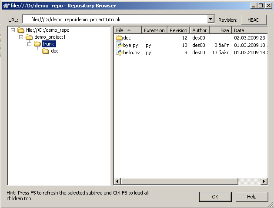Viewport: 274px width, 208px height.
Task: Click the .py extension in bye.py row
Action: (x=148, y=45)
